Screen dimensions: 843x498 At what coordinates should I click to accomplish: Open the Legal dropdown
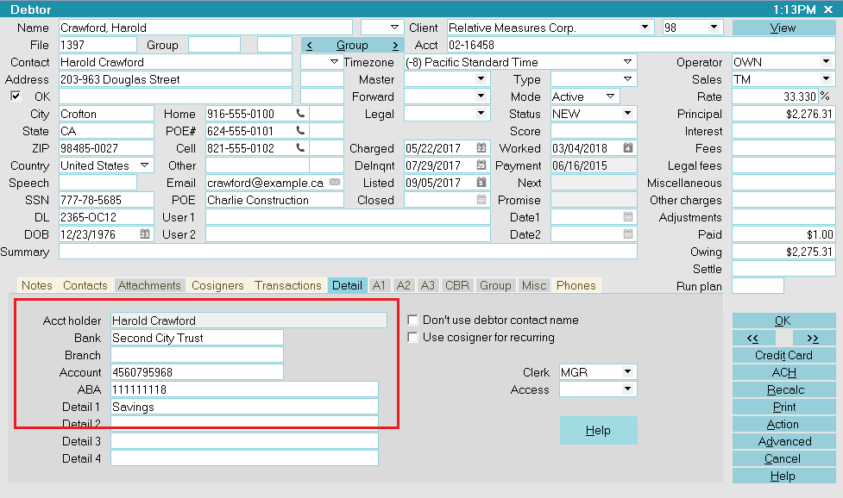(x=481, y=113)
